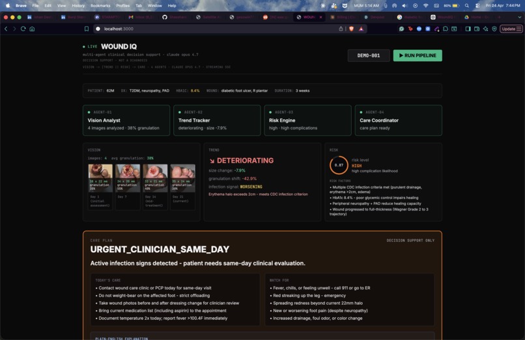Click the size change -7.9% value
This screenshot has width=525, height=340.
pos(240,170)
